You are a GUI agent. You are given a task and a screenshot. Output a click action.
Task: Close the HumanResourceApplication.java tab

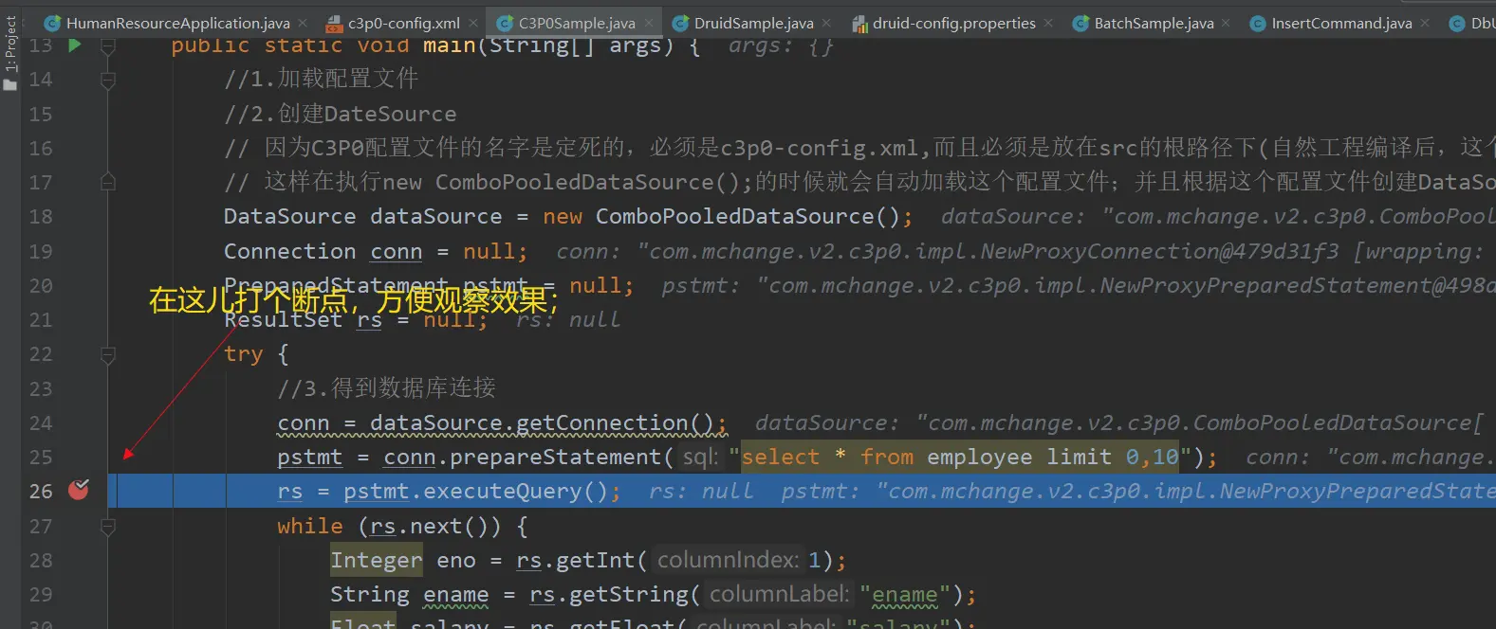click(x=303, y=23)
